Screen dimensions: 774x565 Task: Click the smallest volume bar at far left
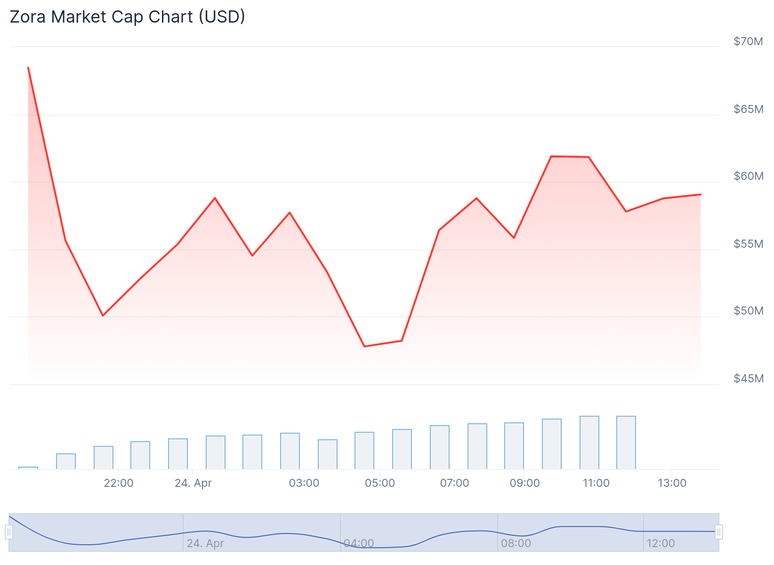coord(28,468)
